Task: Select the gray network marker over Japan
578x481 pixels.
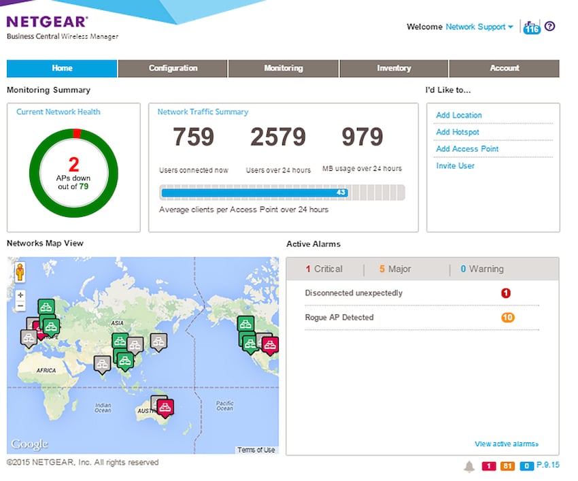Action: click(x=159, y=342)
